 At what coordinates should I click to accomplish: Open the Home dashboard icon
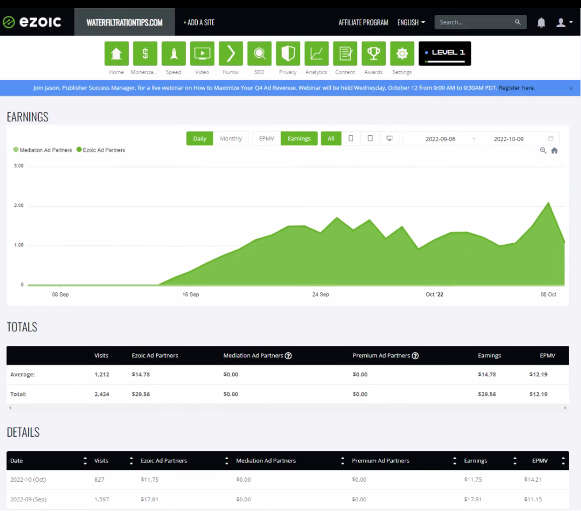pos(117,54)
